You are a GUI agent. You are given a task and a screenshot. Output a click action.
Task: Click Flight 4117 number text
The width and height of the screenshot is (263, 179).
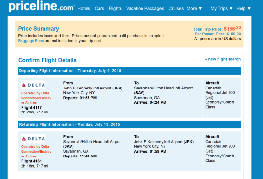pyautogui.click(x=32, y=108)
